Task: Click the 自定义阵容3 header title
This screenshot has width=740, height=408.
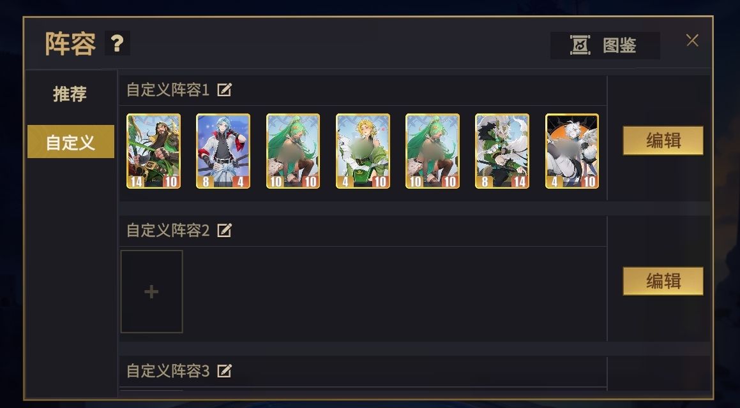Action: coord(168,371)
